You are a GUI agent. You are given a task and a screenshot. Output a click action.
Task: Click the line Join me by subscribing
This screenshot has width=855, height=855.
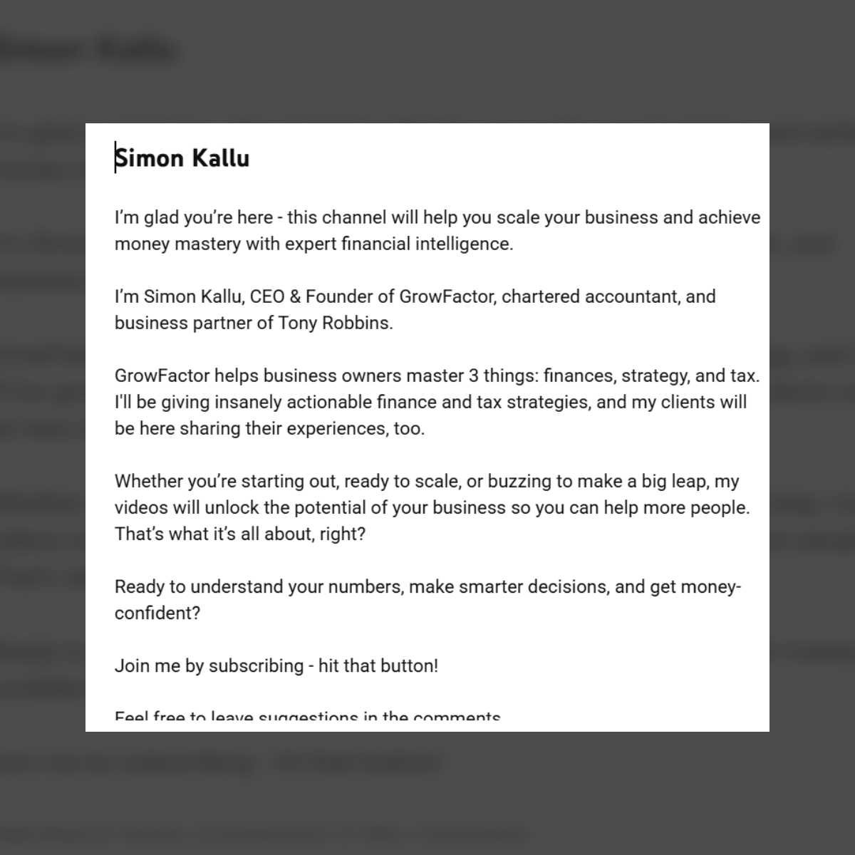[276, 665]
